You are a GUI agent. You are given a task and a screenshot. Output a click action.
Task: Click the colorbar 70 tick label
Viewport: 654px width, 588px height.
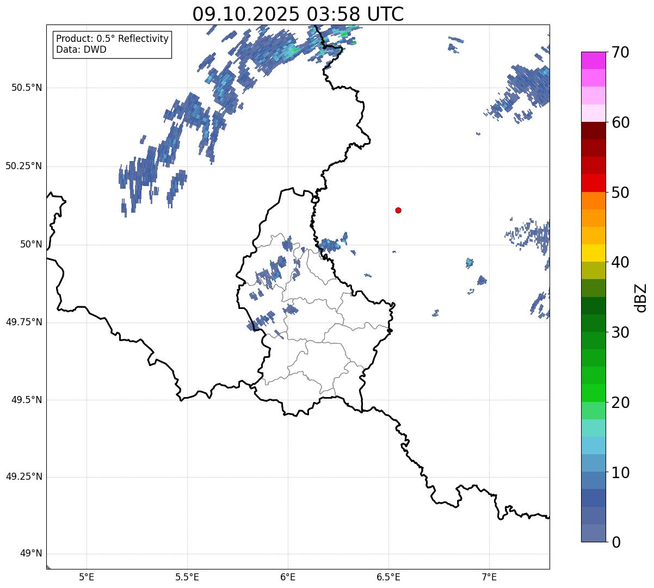coord(620,52)
